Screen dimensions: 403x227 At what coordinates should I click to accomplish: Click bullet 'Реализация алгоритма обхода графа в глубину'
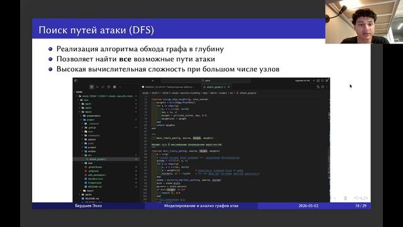(140, 49)
